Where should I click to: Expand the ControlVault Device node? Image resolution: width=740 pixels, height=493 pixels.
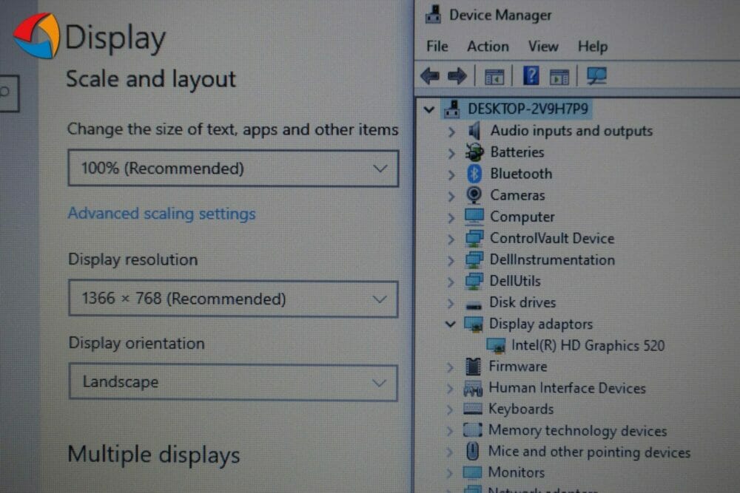tap(451, 239)
